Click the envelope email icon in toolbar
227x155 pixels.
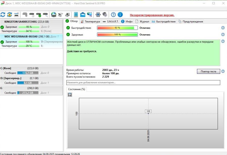(x=83, y=15)
